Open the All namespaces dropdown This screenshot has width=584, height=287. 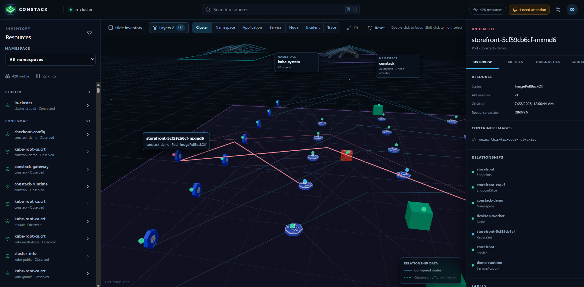tap(50, 59)
